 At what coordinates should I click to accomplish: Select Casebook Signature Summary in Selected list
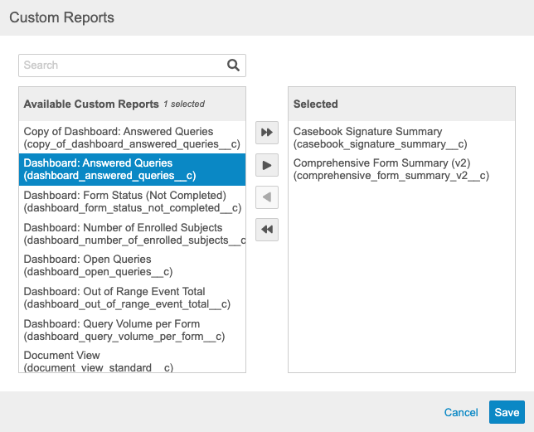click(x=380, y=138)
